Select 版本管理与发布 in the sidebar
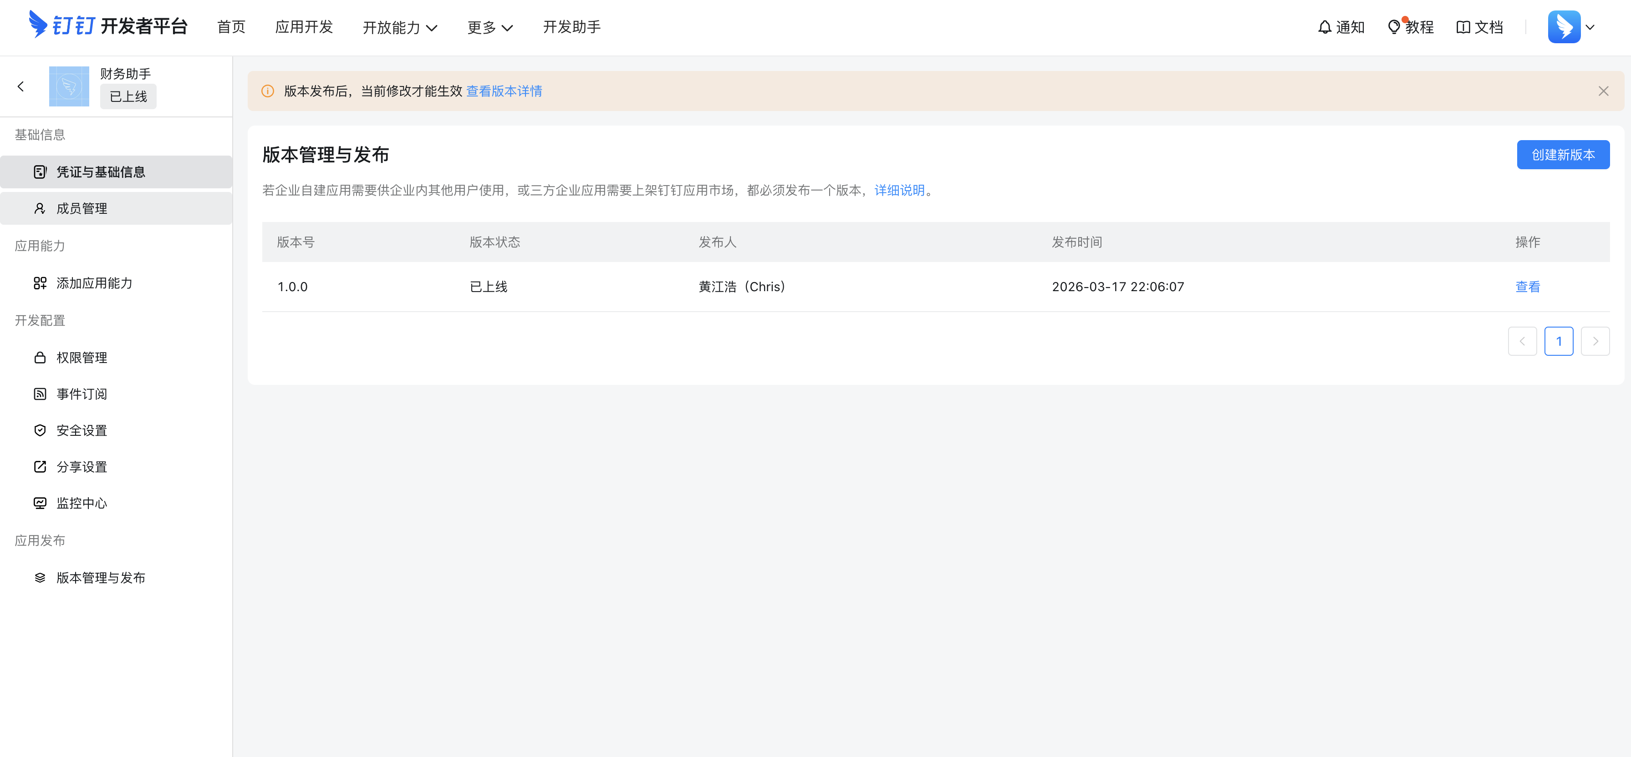 pyautogui.click(x=101, y=578)
